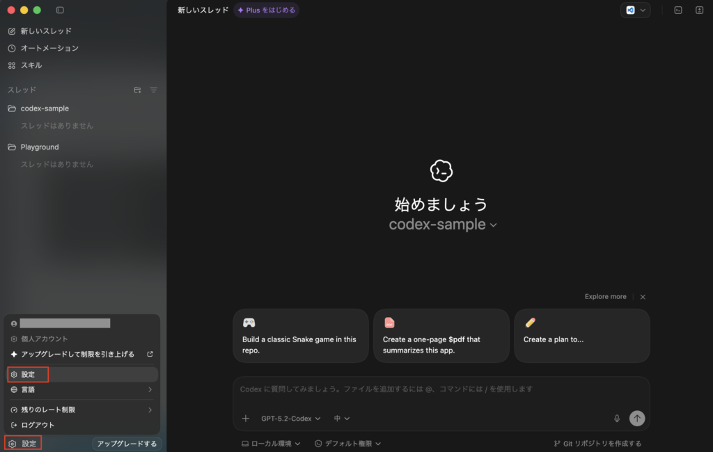Click the アップグレードする button
The width and height of the screenshot is (713, 452).
(127, 444)
